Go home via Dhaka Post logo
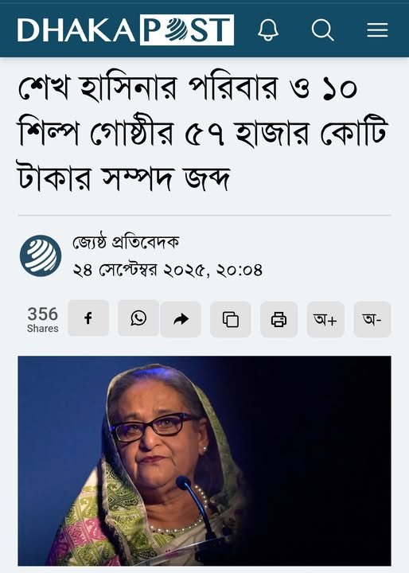Screen dimensions: 409x573 [126, 30]
